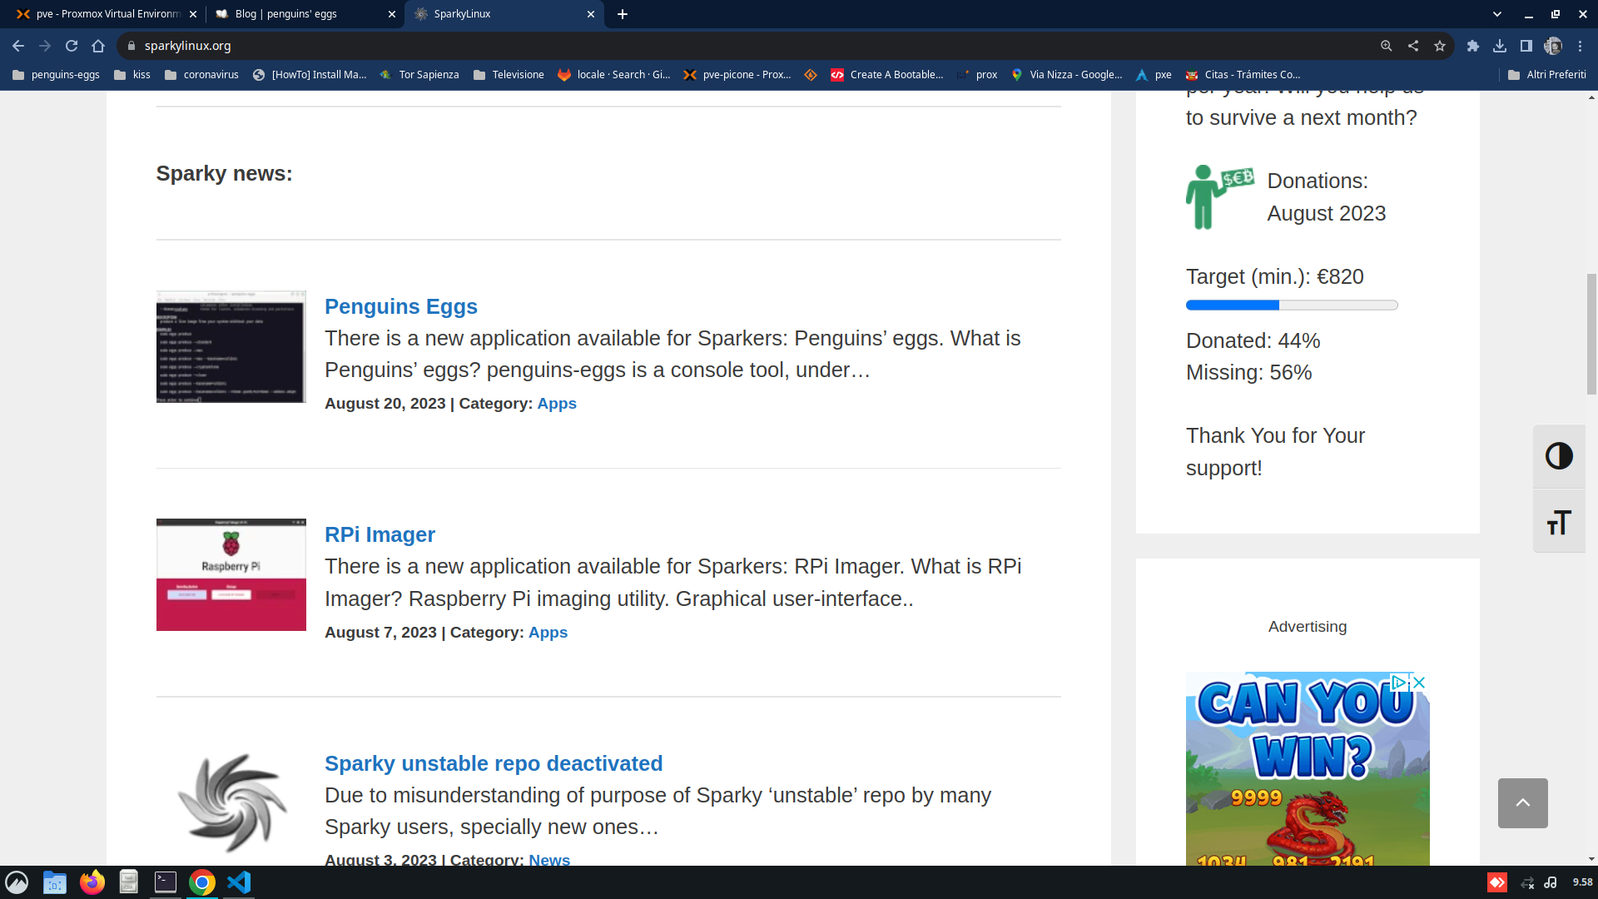Screen dimensions: 1598x899
Task: Launch Firefox from the taskbar
Action: click(92, 882)
